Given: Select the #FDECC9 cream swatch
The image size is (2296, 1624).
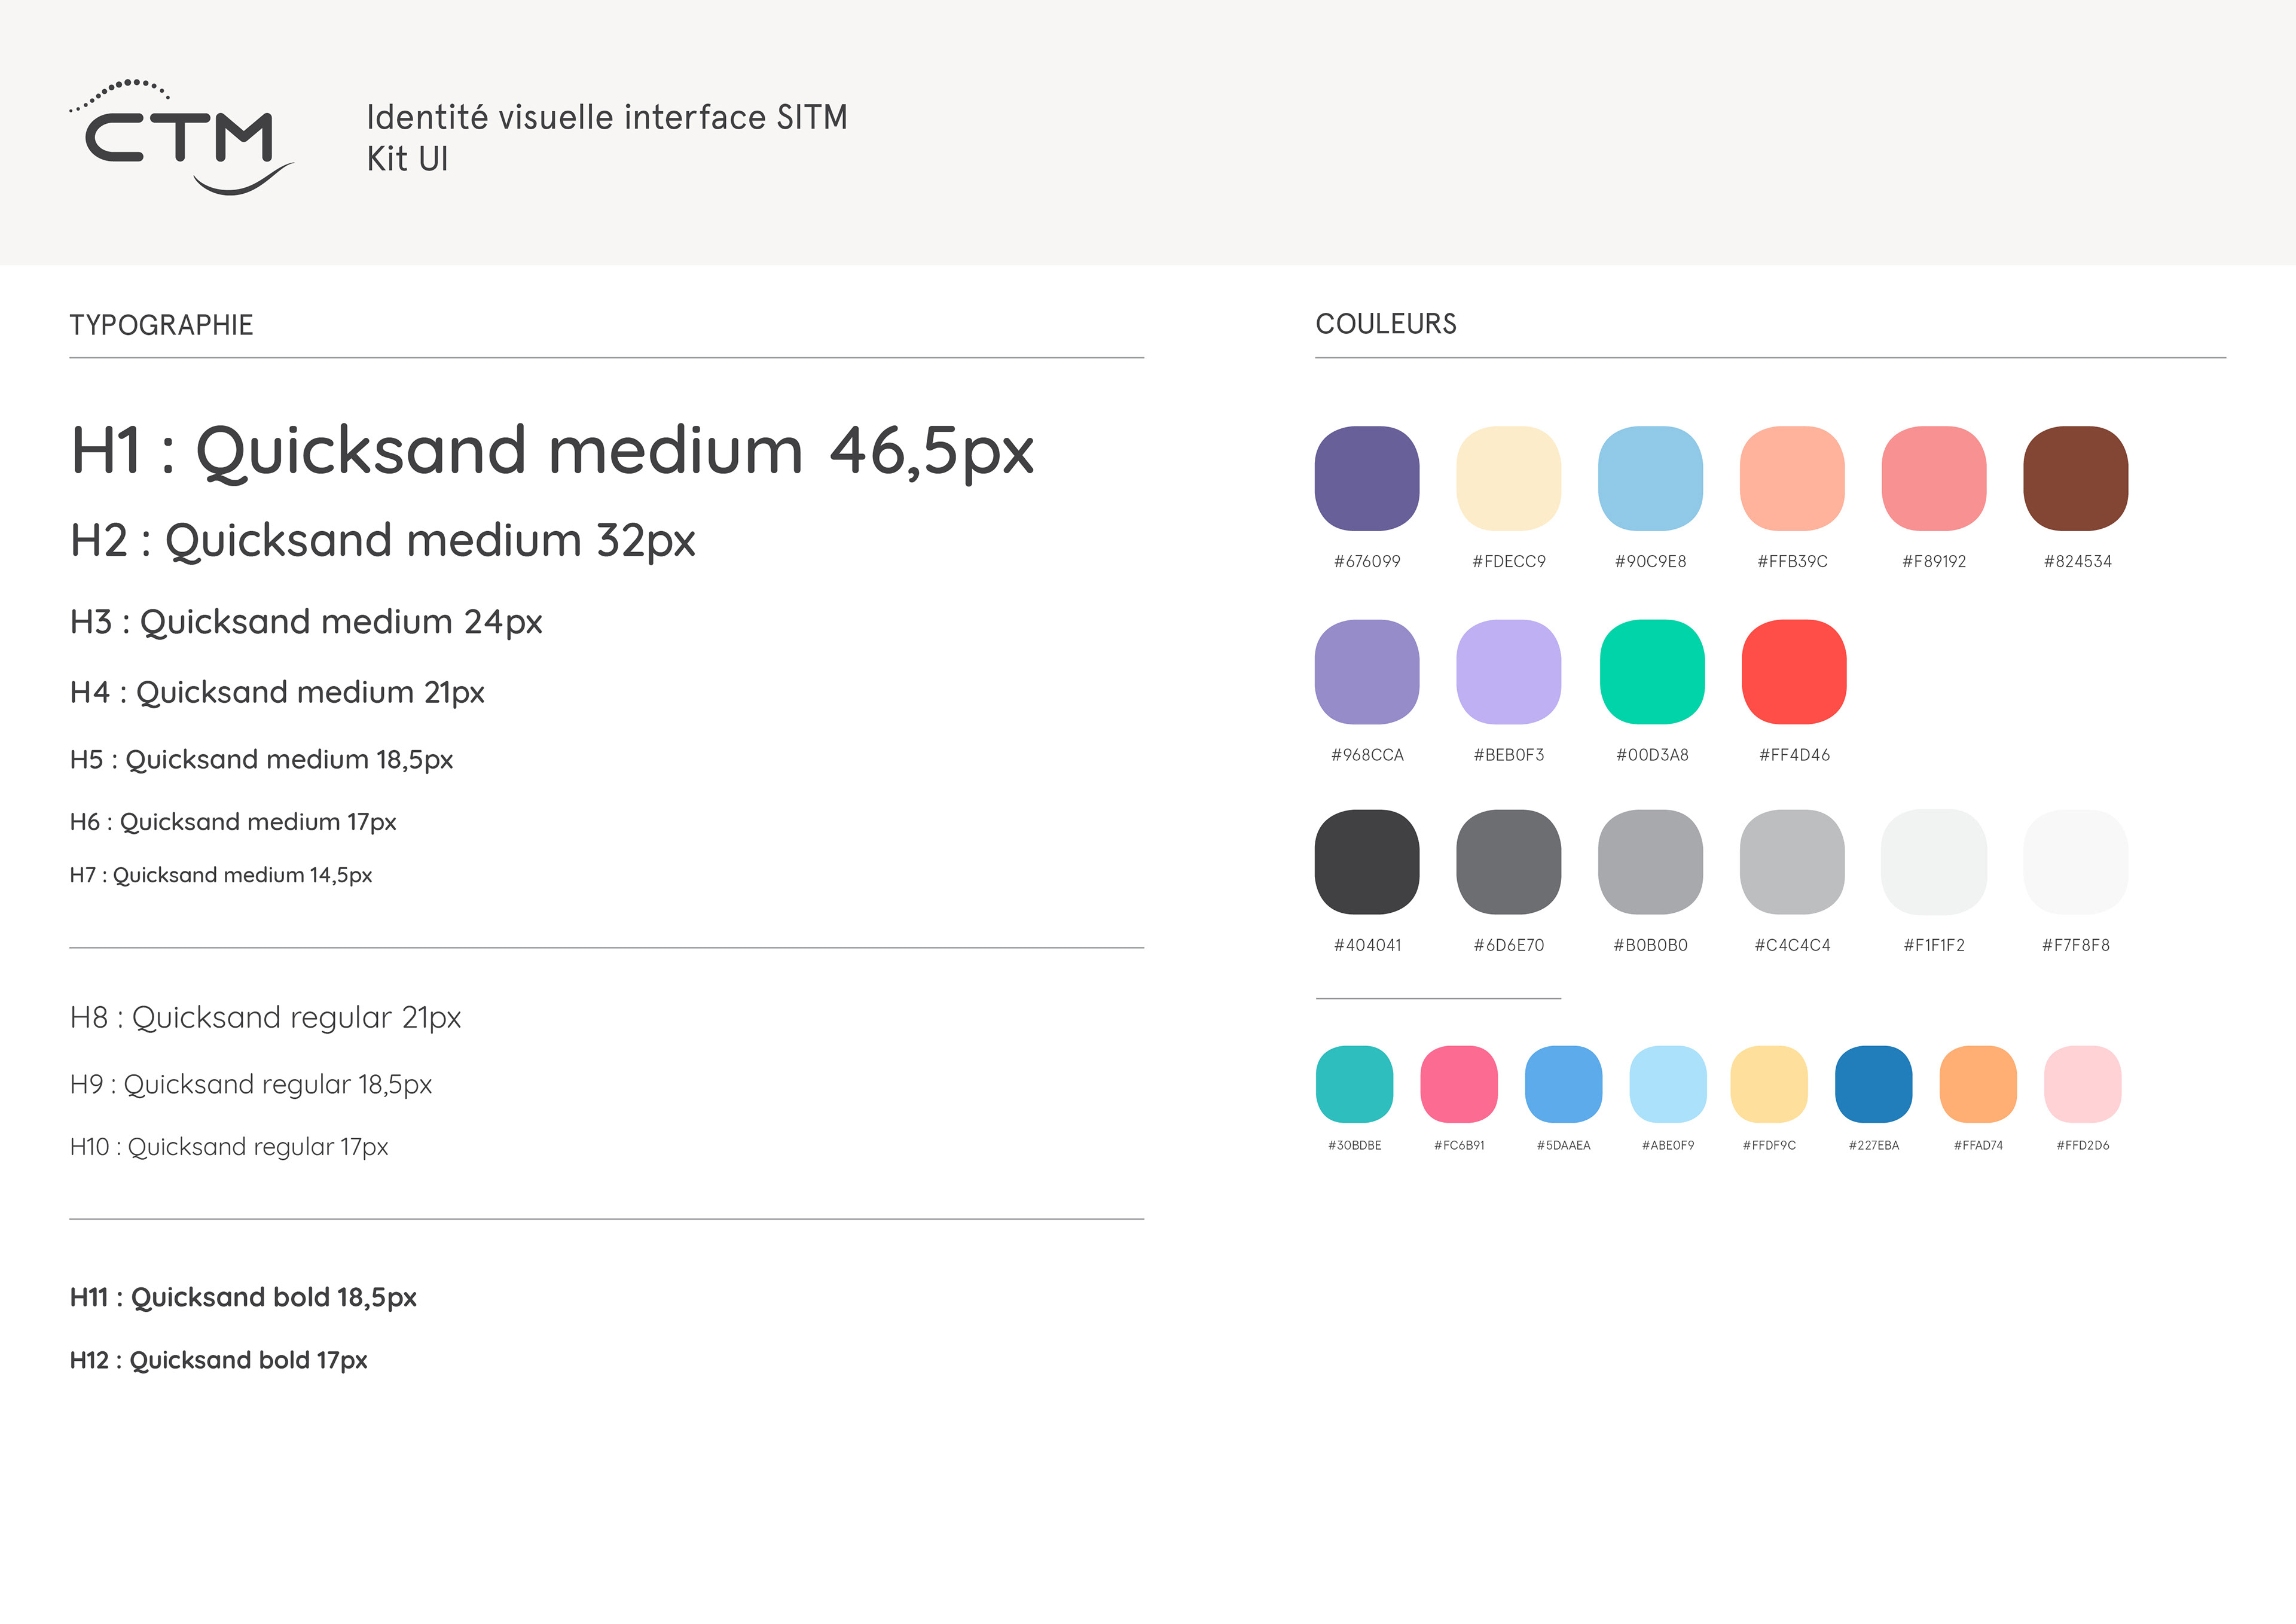Looking at the screenshot, I should [x=1509, y=479].
